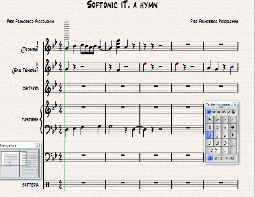Select voice 3 on the keypad
The image size is (255, 197).
(x=221, y=158)
